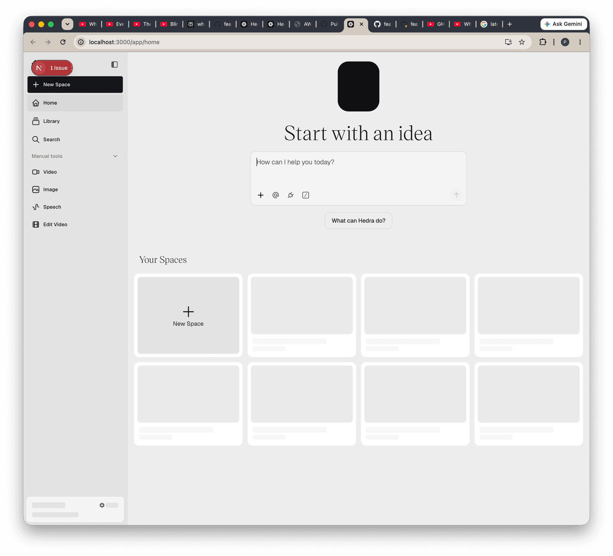Screen dimensions: 613x556
Task: Open the tab search dropdown arrow
Action: 67,24
